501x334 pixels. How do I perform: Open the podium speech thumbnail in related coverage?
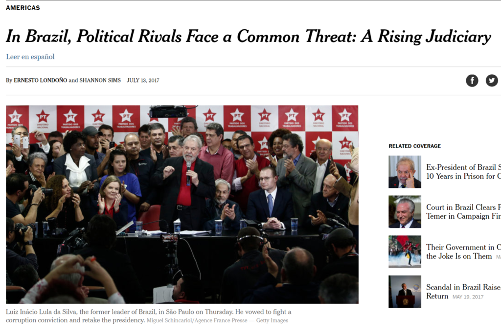coord(405,292)
